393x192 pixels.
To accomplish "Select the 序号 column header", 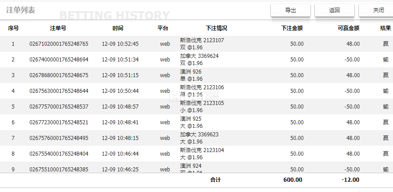I will tap(13, 28).
